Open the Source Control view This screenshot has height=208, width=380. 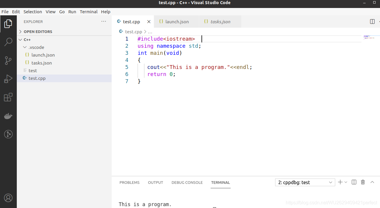point(8,61)
